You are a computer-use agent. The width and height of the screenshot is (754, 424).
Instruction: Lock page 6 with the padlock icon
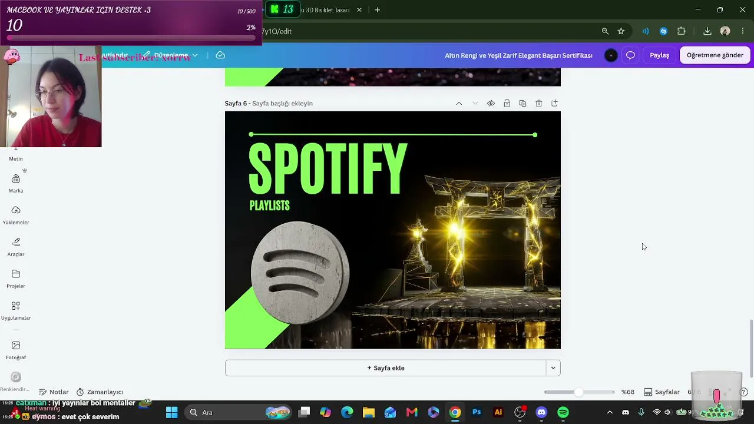click(507, 104)
